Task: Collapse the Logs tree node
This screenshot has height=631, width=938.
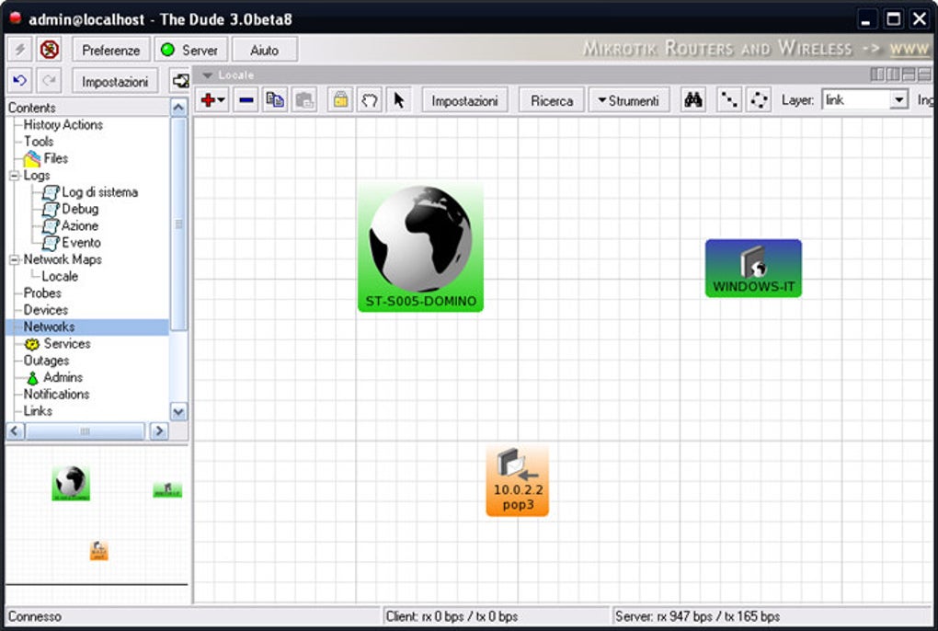Action: 15,176
